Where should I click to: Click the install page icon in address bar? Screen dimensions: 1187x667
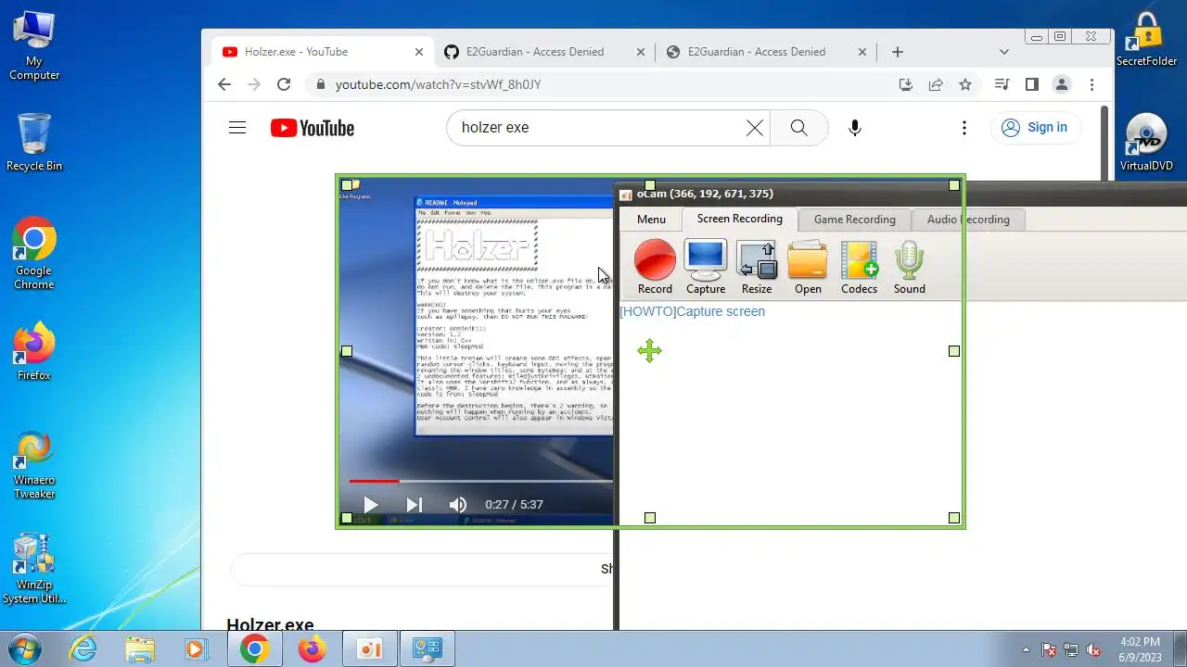point(906,84)
